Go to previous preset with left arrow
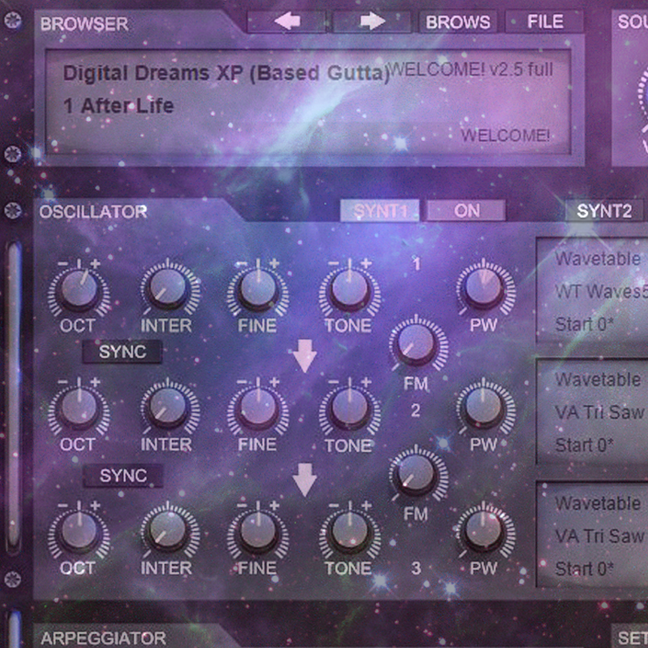Viewport: 648px width, 648px height. 287,21
